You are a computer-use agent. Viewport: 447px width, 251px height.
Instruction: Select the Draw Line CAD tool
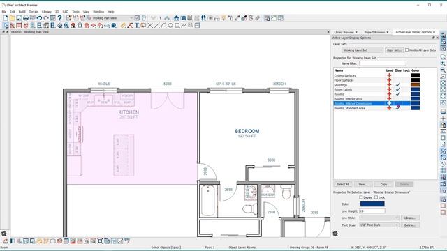pyautogui.click(x=156, y=26)
